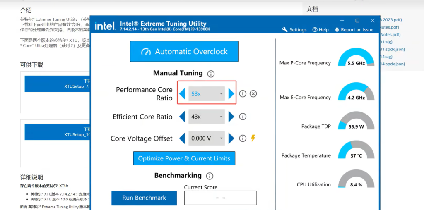This screenshot has height=210, width=424.
Task: Click the 文档 heading on the webpage
Action: pos(312,9)
